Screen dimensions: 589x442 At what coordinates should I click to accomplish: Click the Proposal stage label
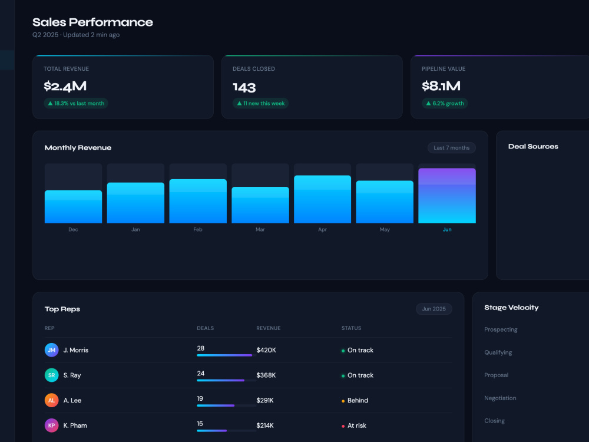[x=496, y=375]
